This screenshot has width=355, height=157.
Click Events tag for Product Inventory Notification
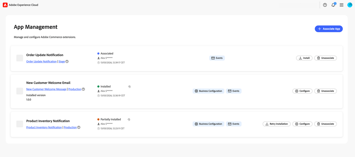point(234,124)
